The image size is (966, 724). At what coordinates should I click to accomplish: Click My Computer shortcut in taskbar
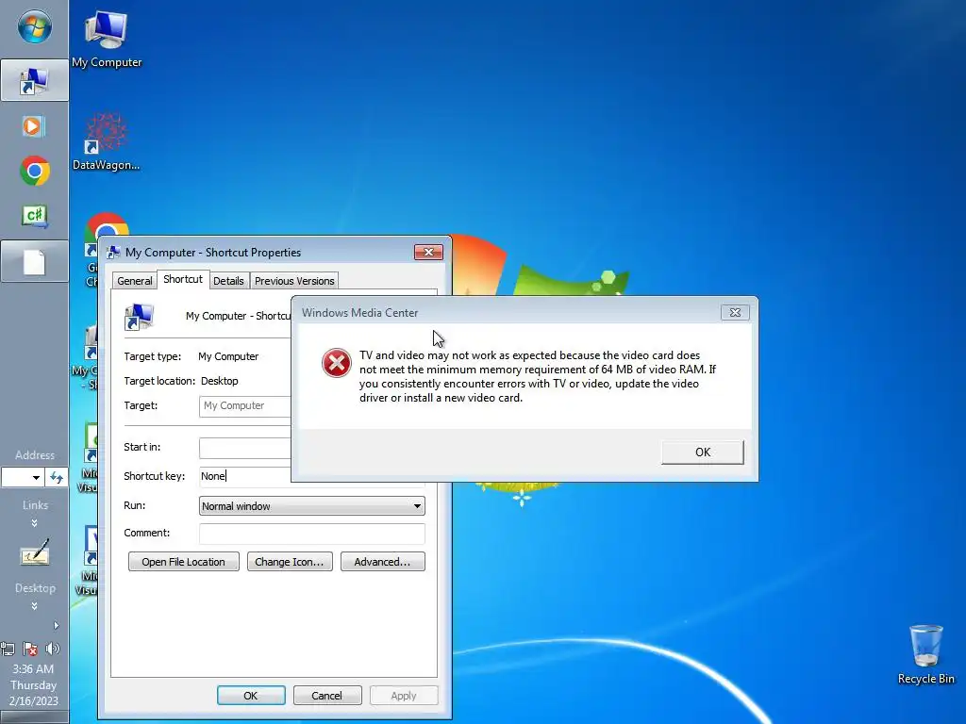pos(34,81)
